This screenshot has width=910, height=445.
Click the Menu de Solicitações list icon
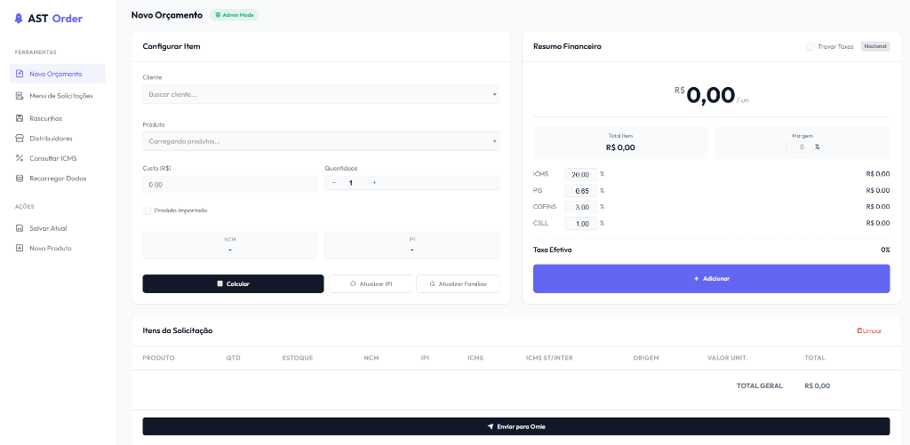click(20, 96)
